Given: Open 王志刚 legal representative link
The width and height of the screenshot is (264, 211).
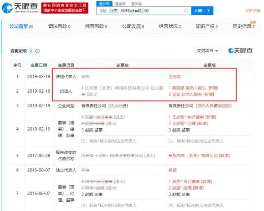Looking at the screenshot, I should 174,77.
